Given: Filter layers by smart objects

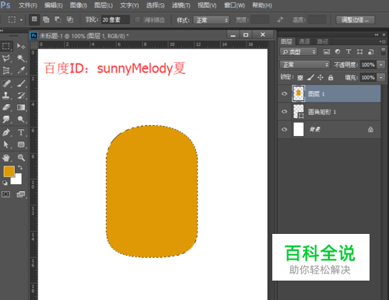Looking at the screenshot, I should click(371, 51).
